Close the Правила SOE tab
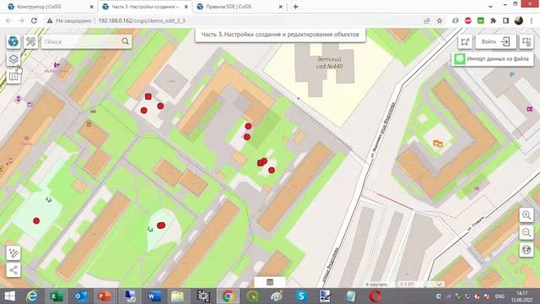The height and width of the screenshot is (304, 540). [281, 7]
